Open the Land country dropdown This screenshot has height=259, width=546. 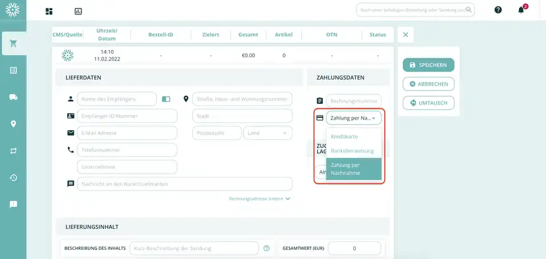(x=268, y=133)
